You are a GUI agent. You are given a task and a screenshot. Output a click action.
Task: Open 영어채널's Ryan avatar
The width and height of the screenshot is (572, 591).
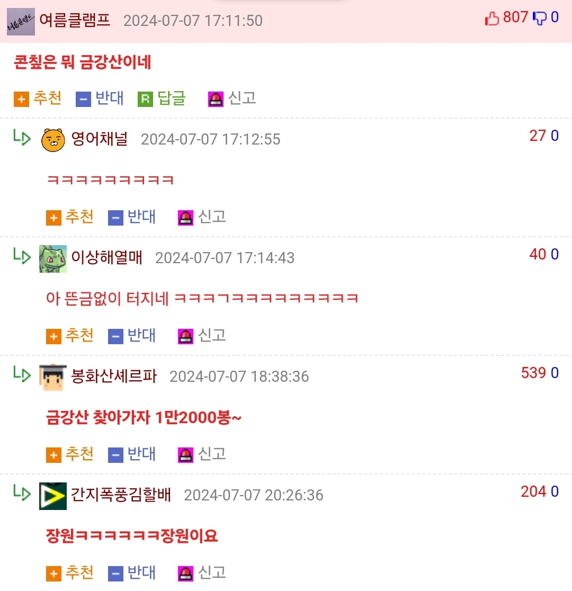point(53,140)
